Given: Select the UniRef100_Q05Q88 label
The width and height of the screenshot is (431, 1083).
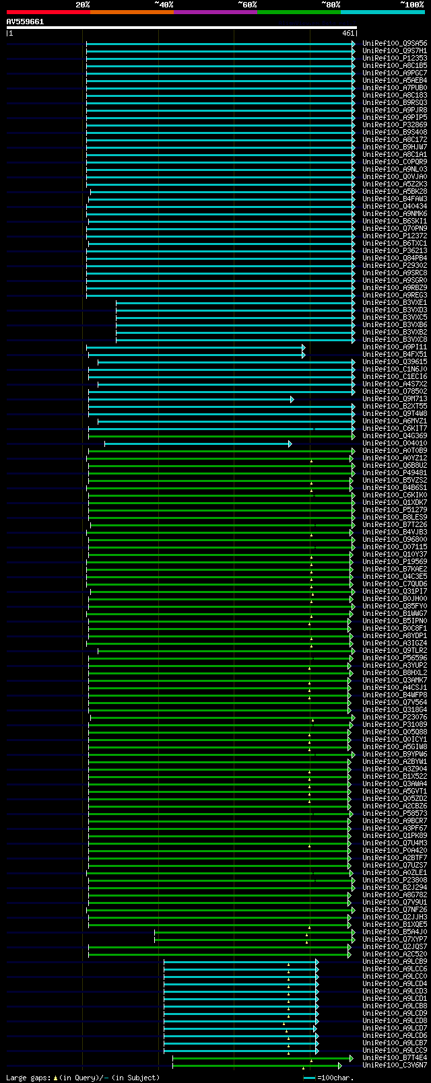Looking at the screenshot, I should 395,732.
